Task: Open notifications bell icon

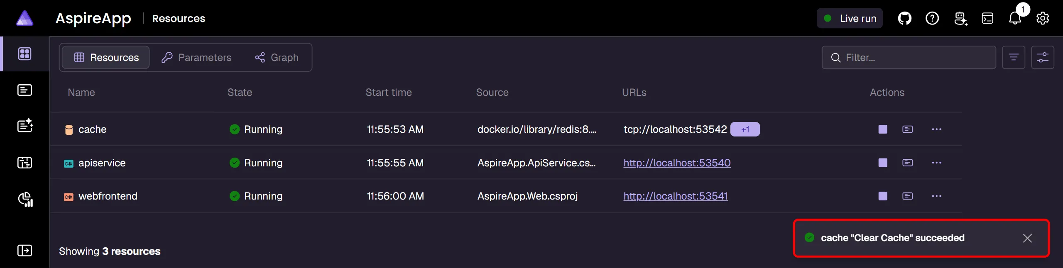Action: [x=1015, y=19]
